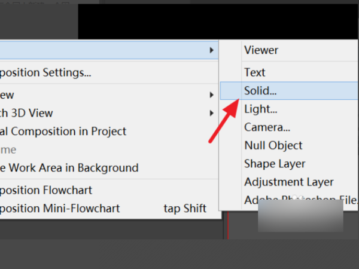Image resolution: width=359 pixels, height=269 pixels.
Task: Click the red timeline playhead marker
Action: (x=228, y=225)
